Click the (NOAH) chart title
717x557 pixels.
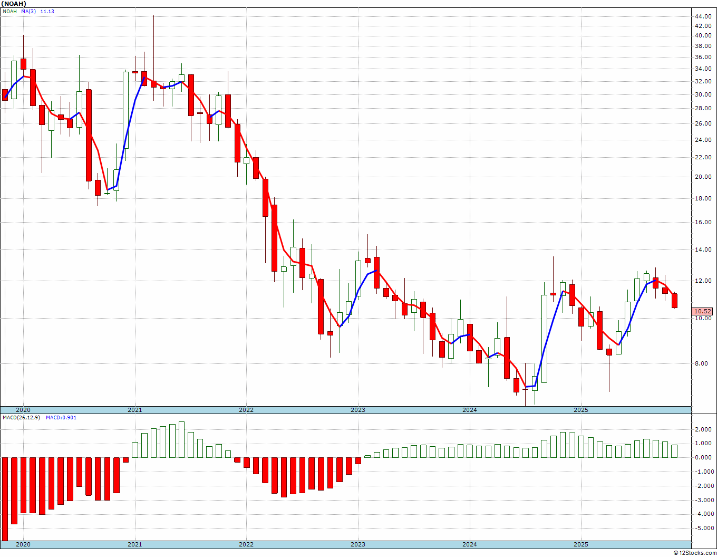13,4
